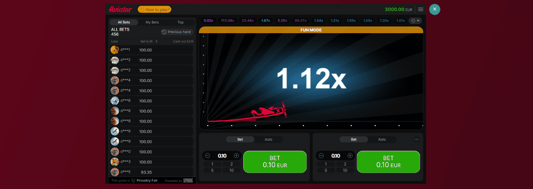533x189 pixels.
Task: Open the hamburger menu next to balance
Action: pyautogui.click(x=420, y=9)
